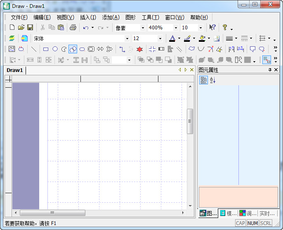Viewport: 283px width, 230px height.
Task: Toggle alphabetical sort in properties panel
Action: 212,80
